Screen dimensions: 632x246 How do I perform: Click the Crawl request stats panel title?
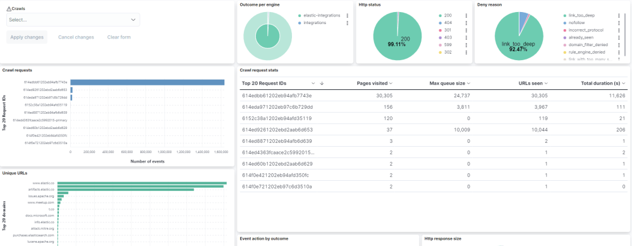click(x=258, y=70)
